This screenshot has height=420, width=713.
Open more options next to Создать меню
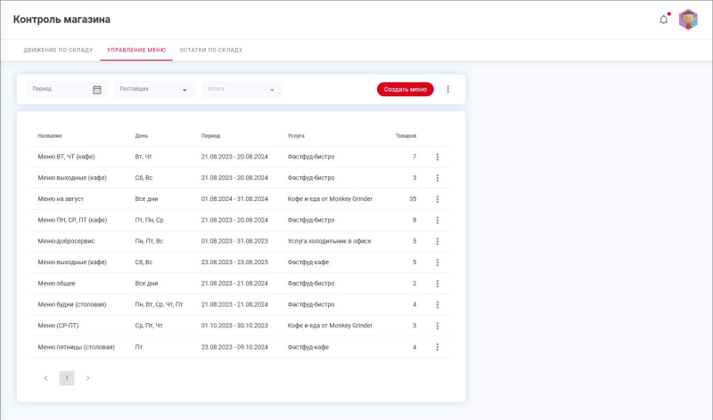(448, 89)
